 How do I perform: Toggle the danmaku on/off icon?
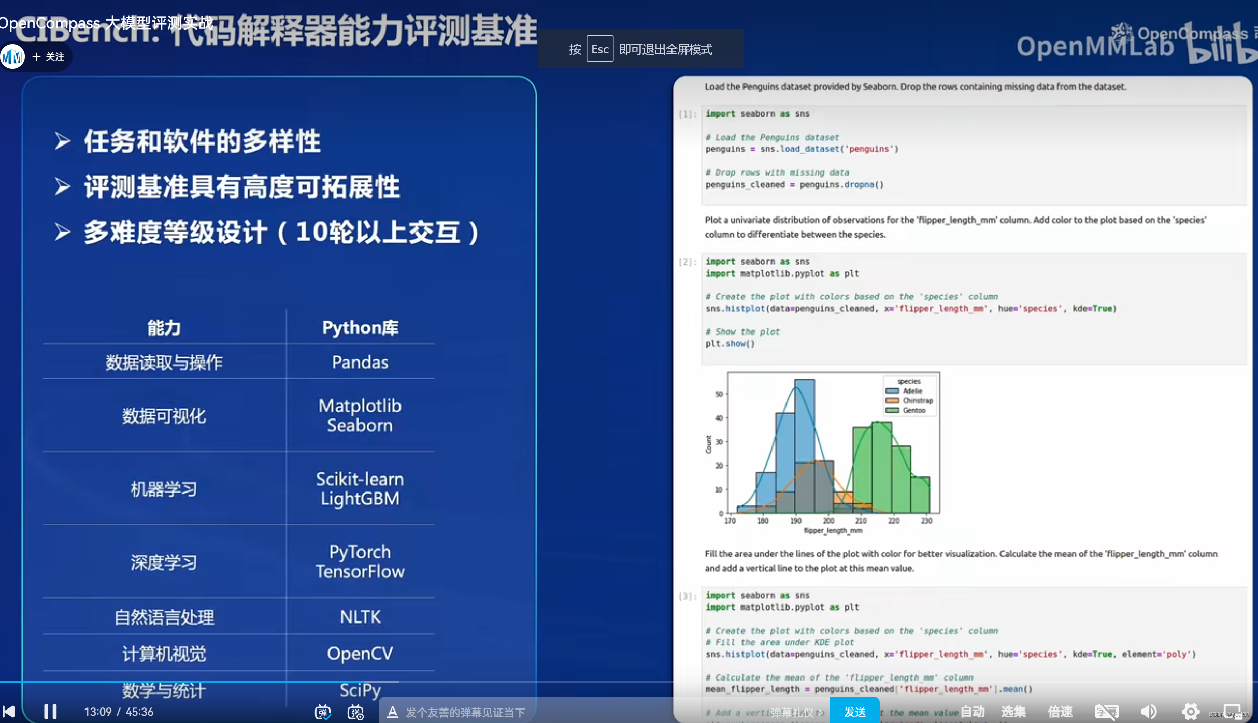322,712
